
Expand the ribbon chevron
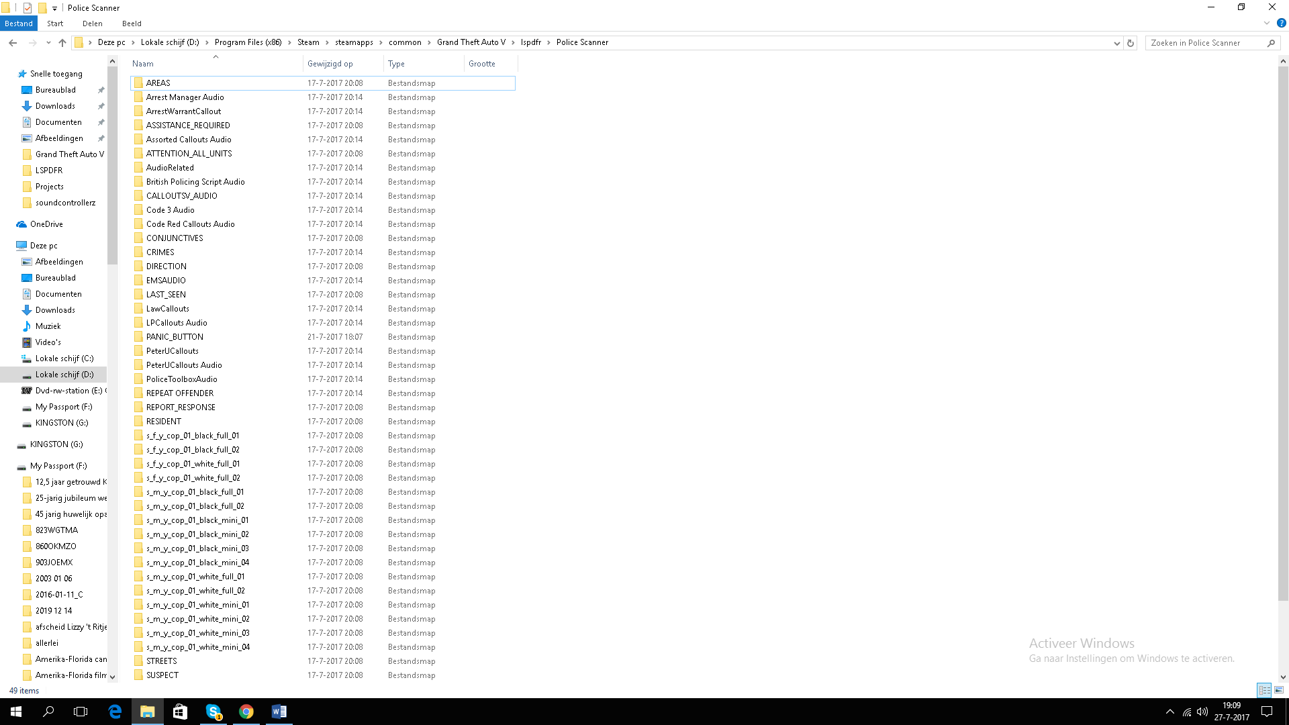[1267, 23]
